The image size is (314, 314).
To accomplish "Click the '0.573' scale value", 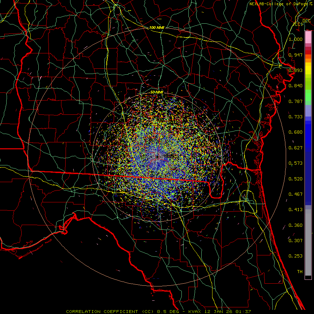I will [x=296, y=163].
